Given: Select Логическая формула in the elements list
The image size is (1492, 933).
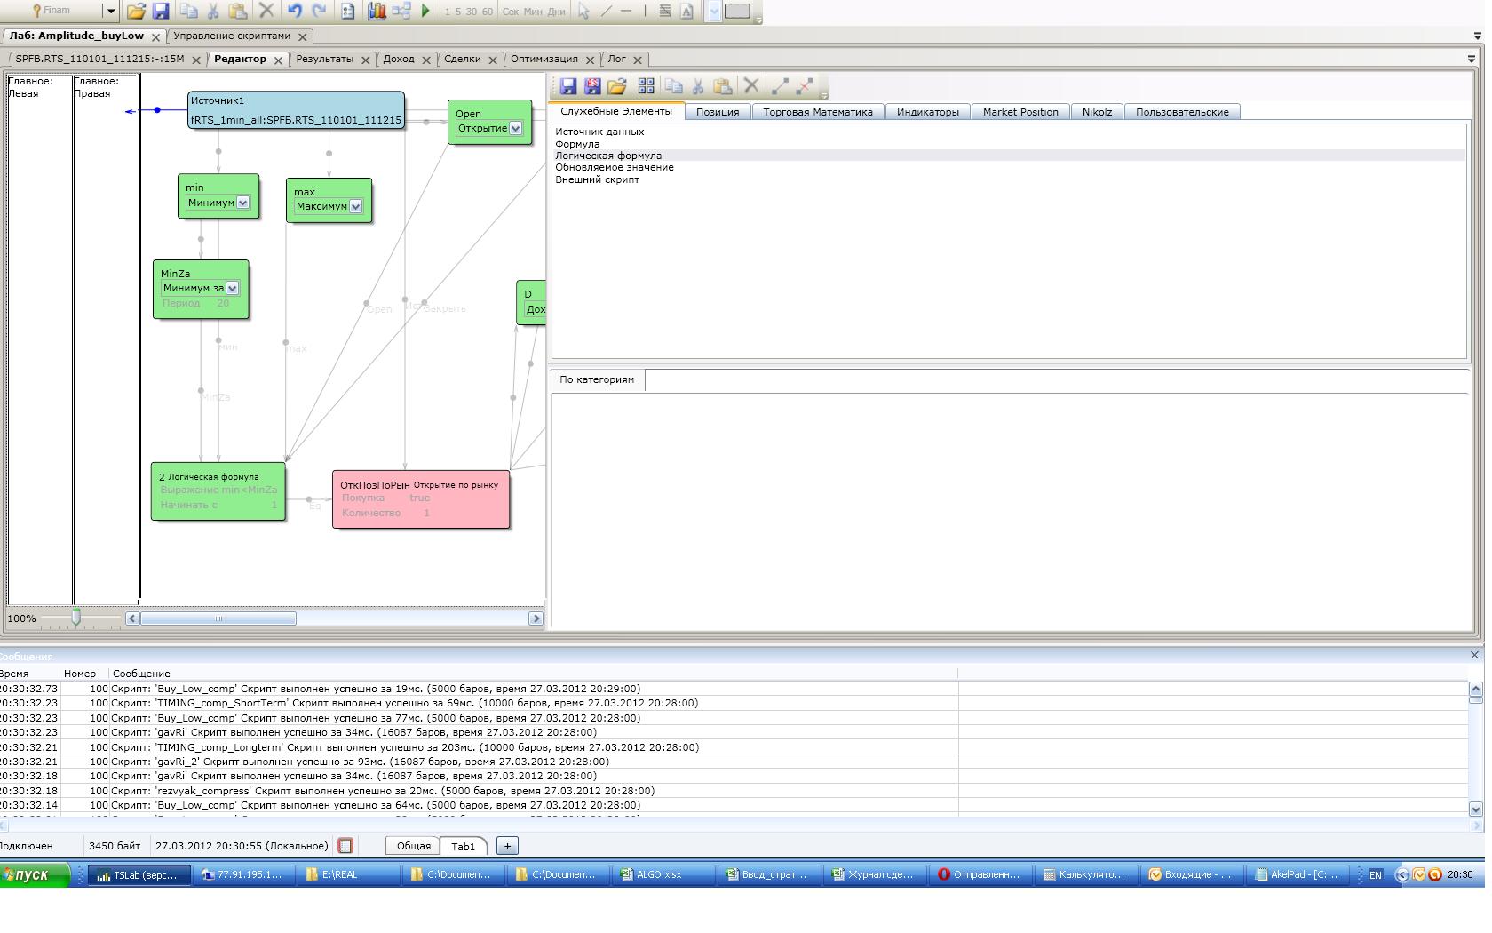Looking at the screenshot, I should tap(608, 155).
